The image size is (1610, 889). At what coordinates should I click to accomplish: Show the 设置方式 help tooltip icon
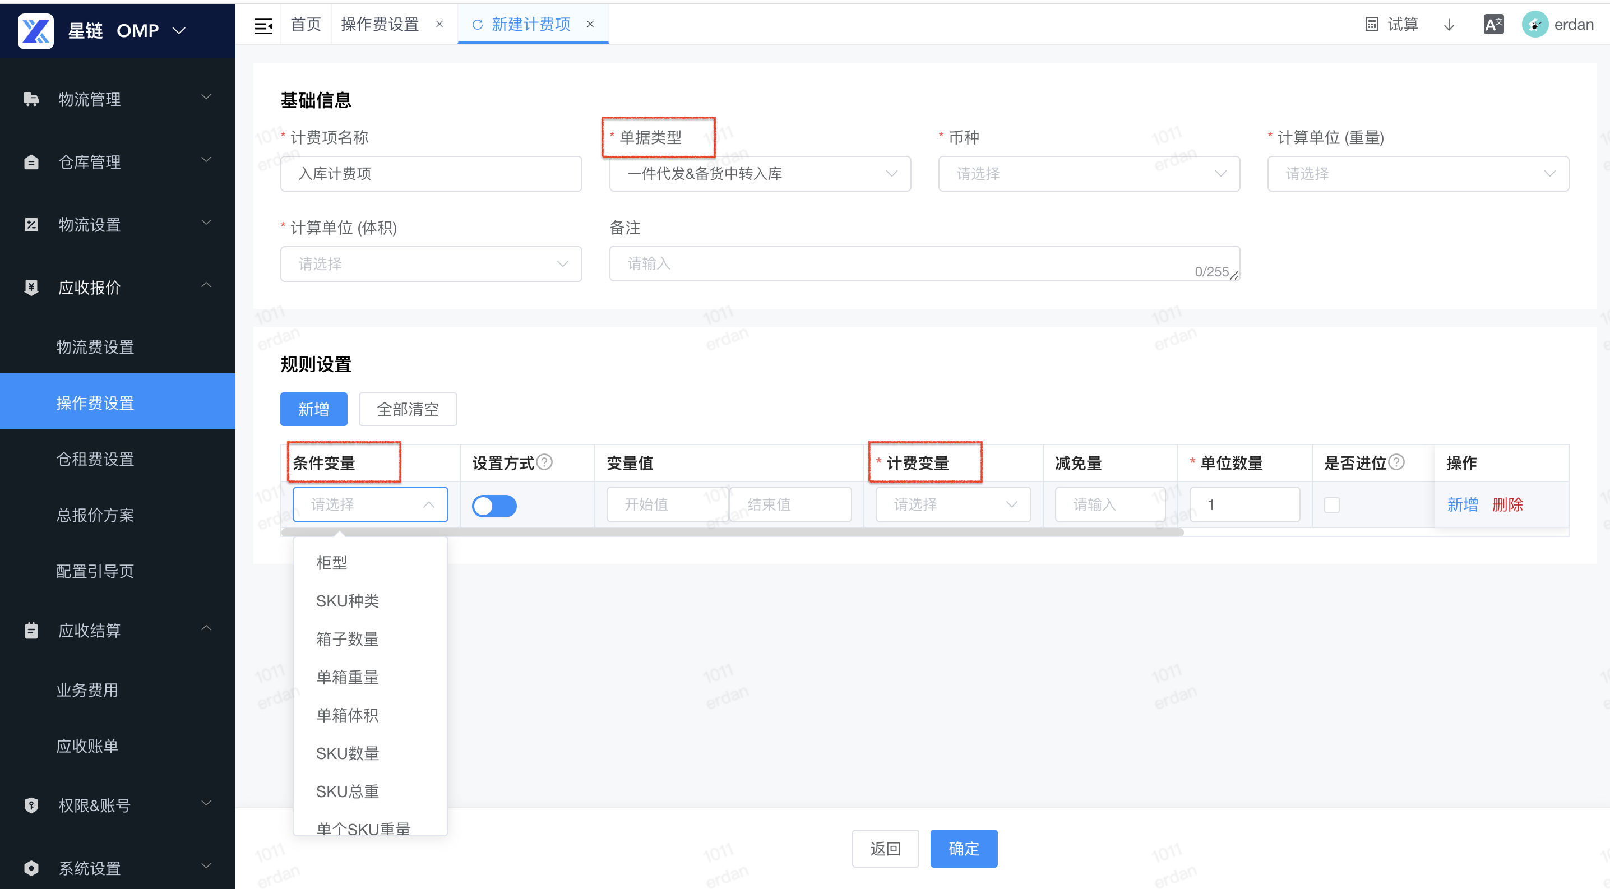tap(544, 462)
